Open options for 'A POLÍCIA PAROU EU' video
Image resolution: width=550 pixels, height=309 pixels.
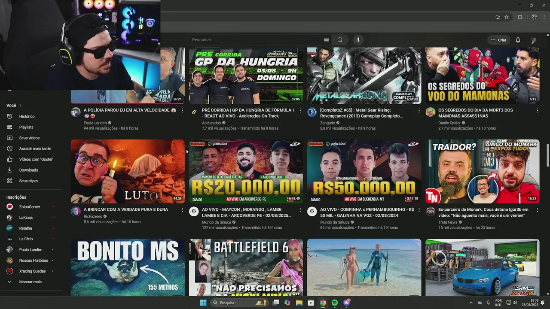tap(183, 111)
